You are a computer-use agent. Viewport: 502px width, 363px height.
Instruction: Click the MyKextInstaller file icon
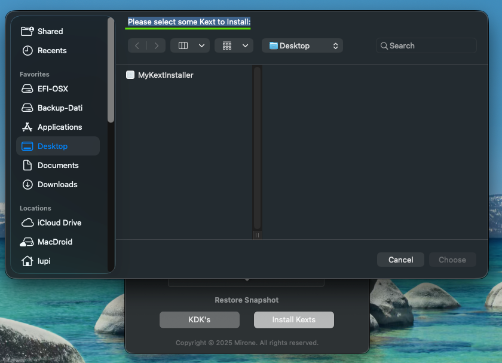click(130, 75)
